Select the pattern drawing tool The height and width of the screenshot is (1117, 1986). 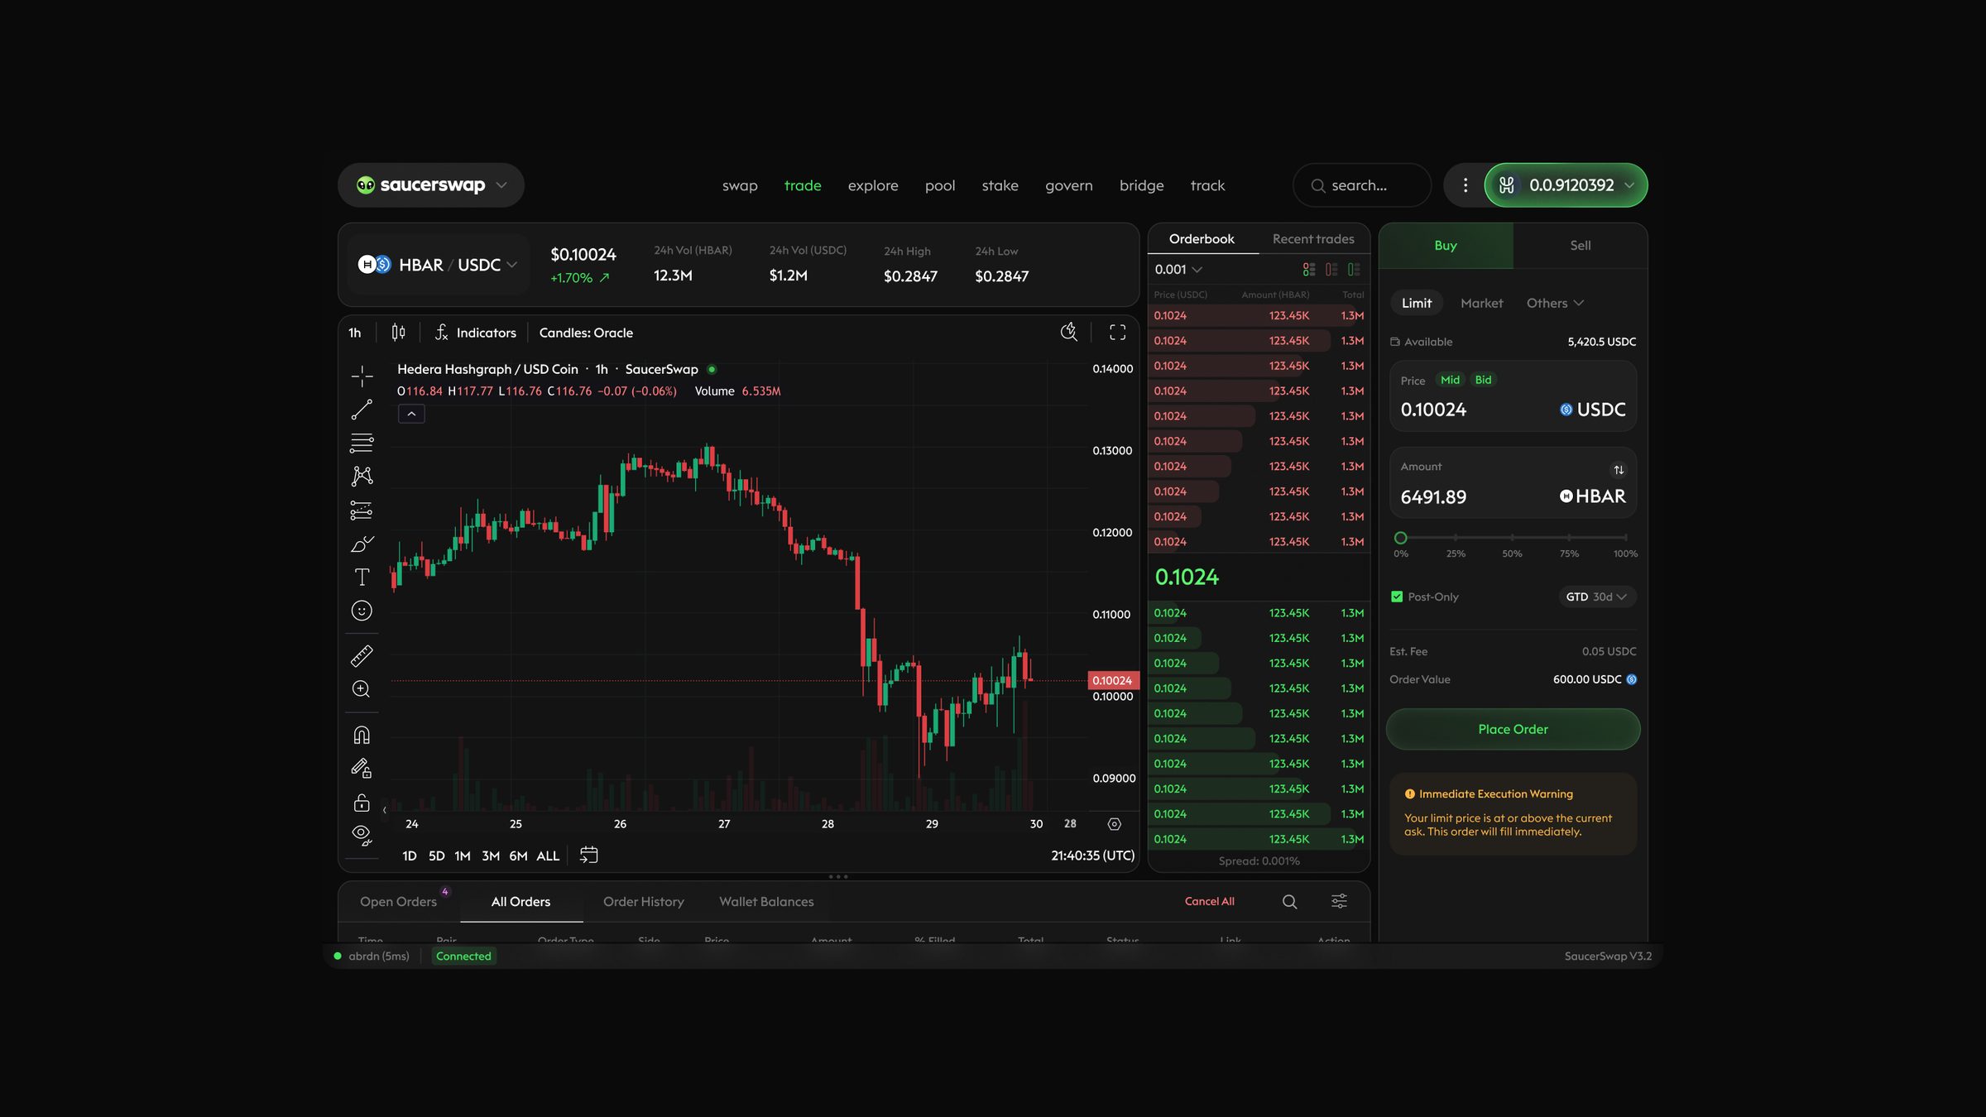click(362, 476)
